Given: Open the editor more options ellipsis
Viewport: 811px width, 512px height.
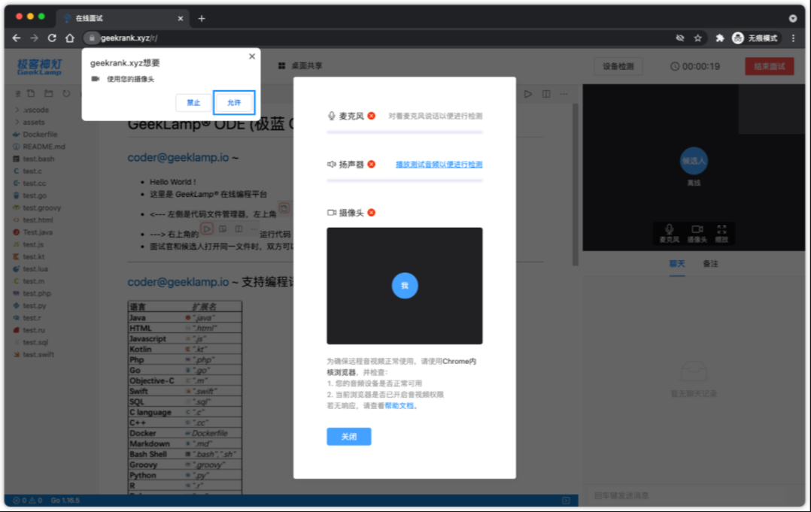Looking at the screenshot, I should 563,94.
